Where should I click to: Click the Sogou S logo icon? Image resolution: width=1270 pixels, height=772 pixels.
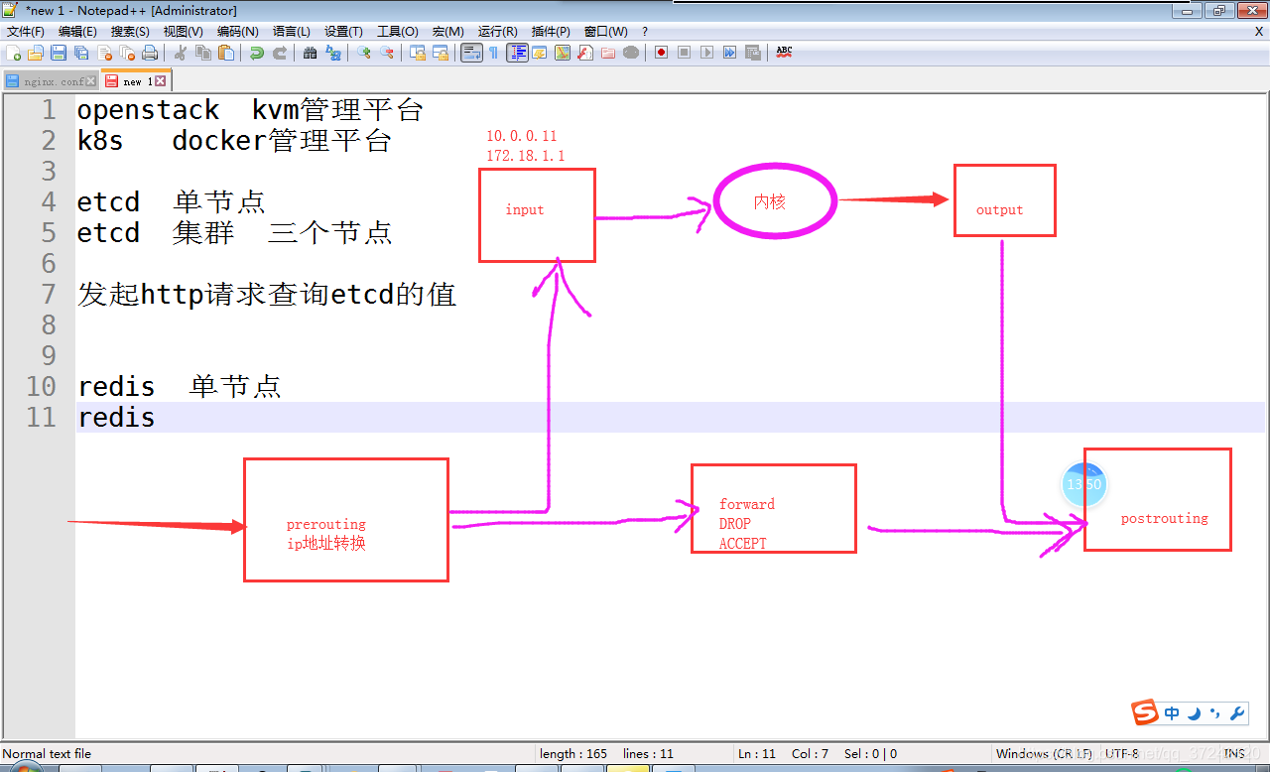[x=1146, y=712]
